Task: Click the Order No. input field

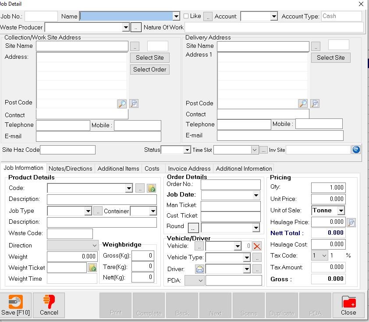Action: point(231,185)
